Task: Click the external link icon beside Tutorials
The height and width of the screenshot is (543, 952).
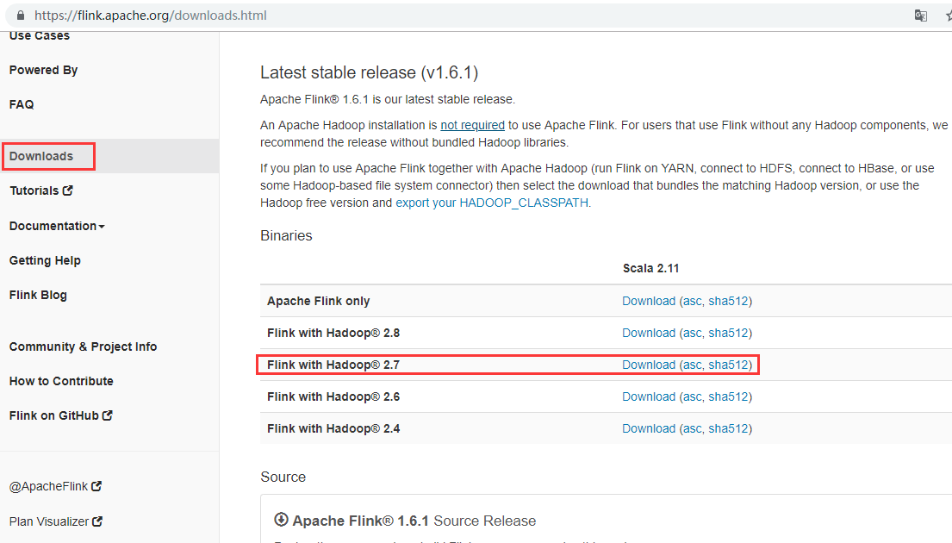Action: click(x=69, y=190)
